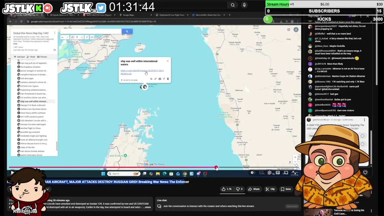Select the Measure distances ruler tool

coord(92,37)
